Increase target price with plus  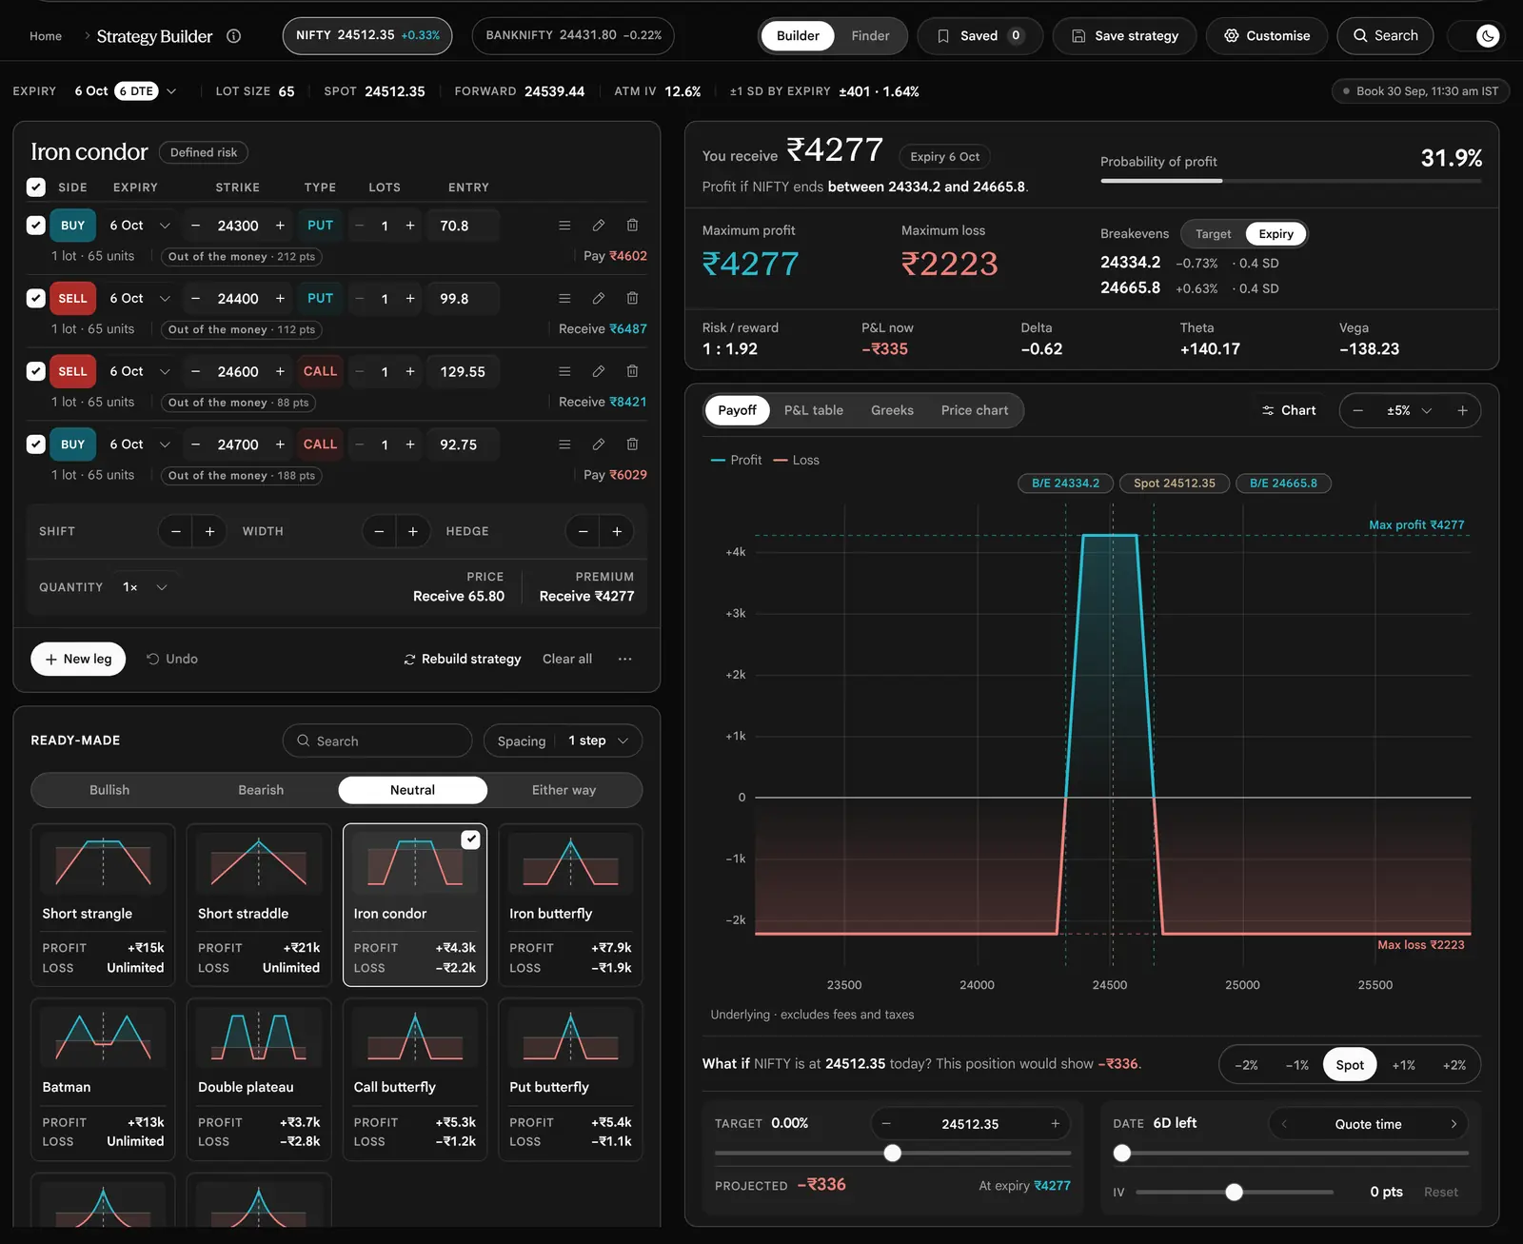[1055, 1124]
